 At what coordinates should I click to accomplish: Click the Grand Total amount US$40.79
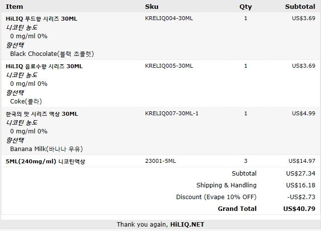coord(299,208)
